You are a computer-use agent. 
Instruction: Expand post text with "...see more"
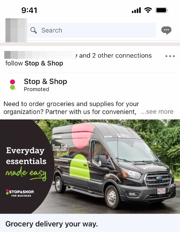tap(157, 111)
